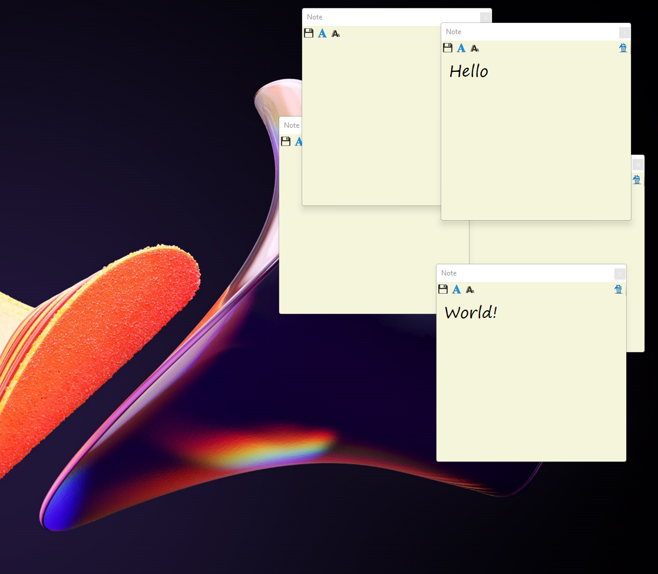Save the blank top note with floppy icon
Image resolution: width=658 pixels, height=574 pixels.
coord(309,33)
